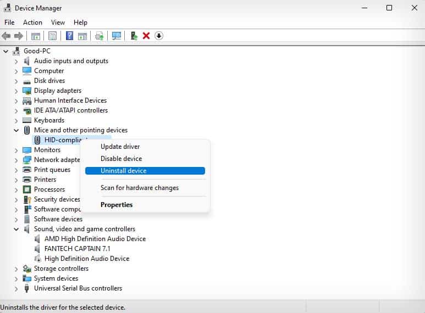The width and height of the screenshot is (425, 313).
Task: Collapse the Good-PC root node
Action: coord(5,51)
